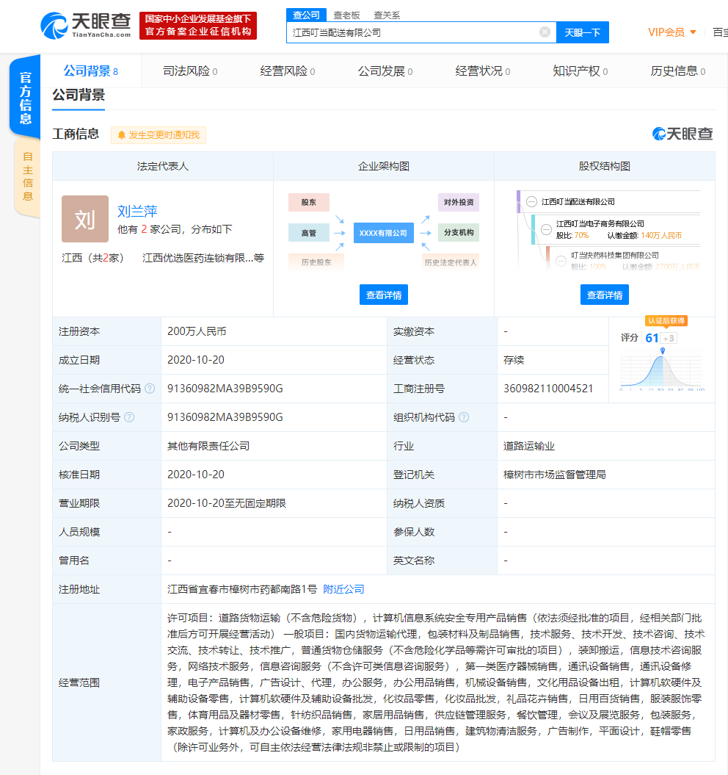Click the bell icon in change notification

(x=122, y=135)
